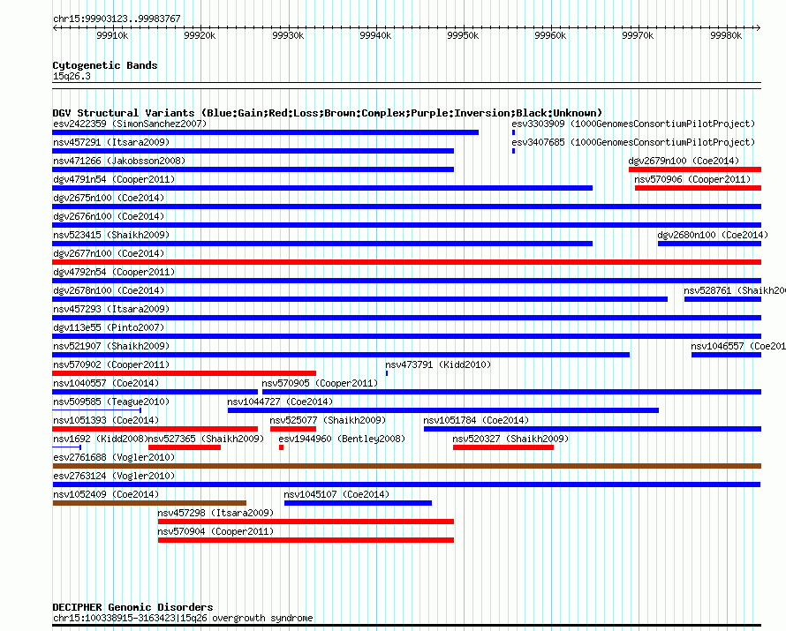The width and height of the screenshot is (786, 631).
Task: Open nsv570902 (Cooper2011) label
Action: click(x=111, y=364)
